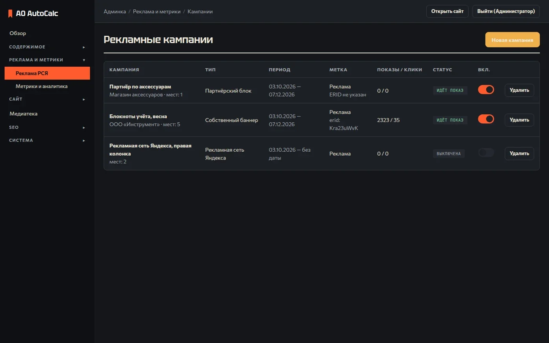Click Открыть сайт button
The image size is (549, 343).
pyautogui.click(x=447, y=11)
